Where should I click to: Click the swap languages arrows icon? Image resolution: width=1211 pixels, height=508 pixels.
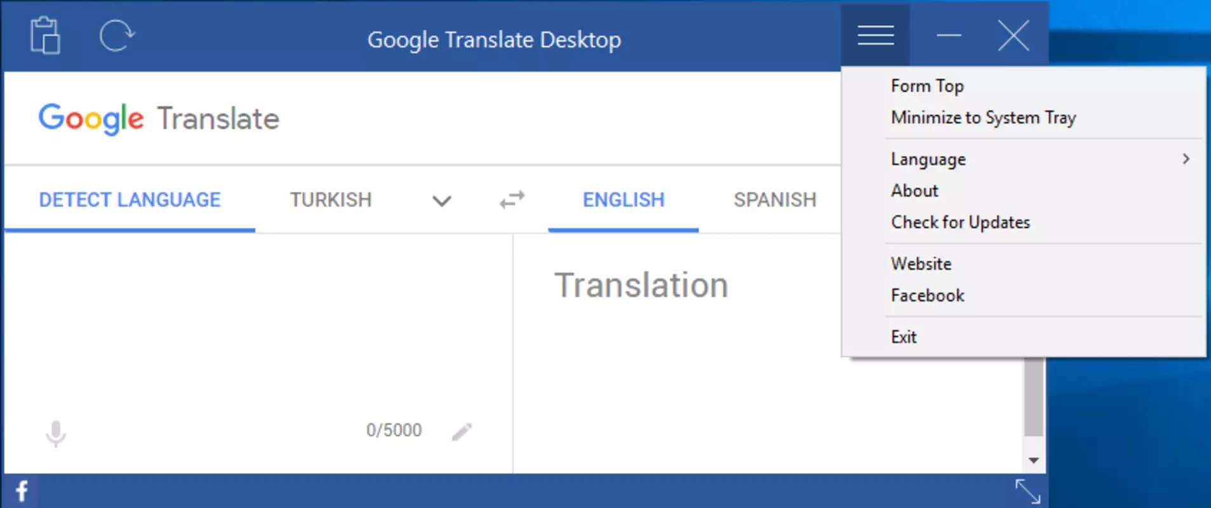512,200
